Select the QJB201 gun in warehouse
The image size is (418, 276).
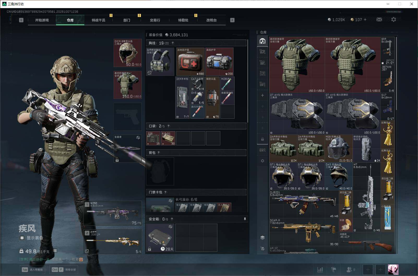(x=304, y=204)
